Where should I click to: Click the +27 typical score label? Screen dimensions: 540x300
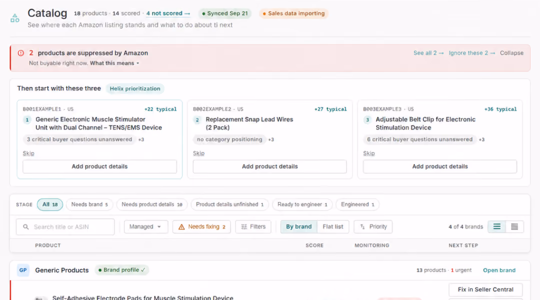330,109
